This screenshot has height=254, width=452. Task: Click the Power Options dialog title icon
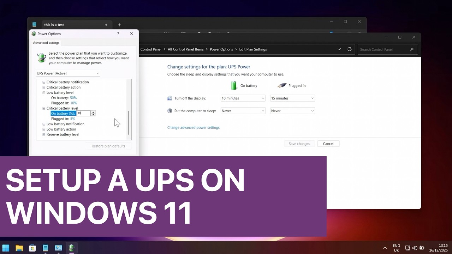(x=34, y=34)
